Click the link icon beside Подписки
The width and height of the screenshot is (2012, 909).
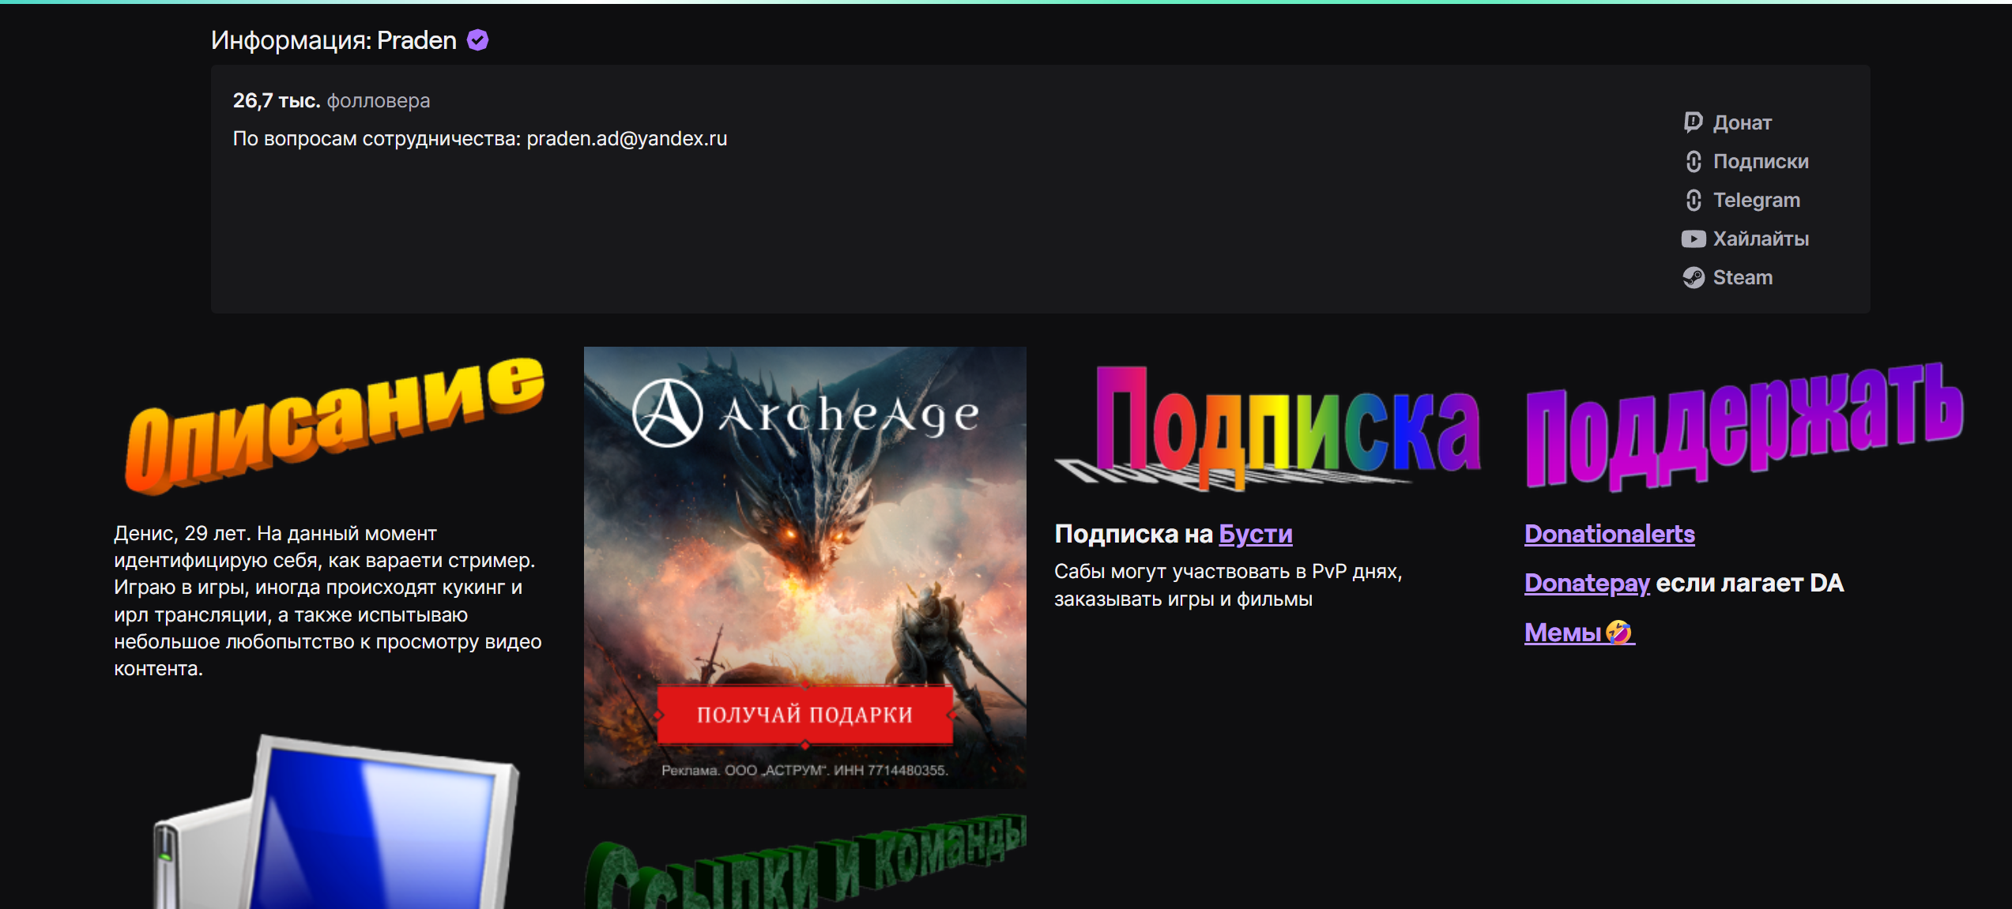[1693, 162]
